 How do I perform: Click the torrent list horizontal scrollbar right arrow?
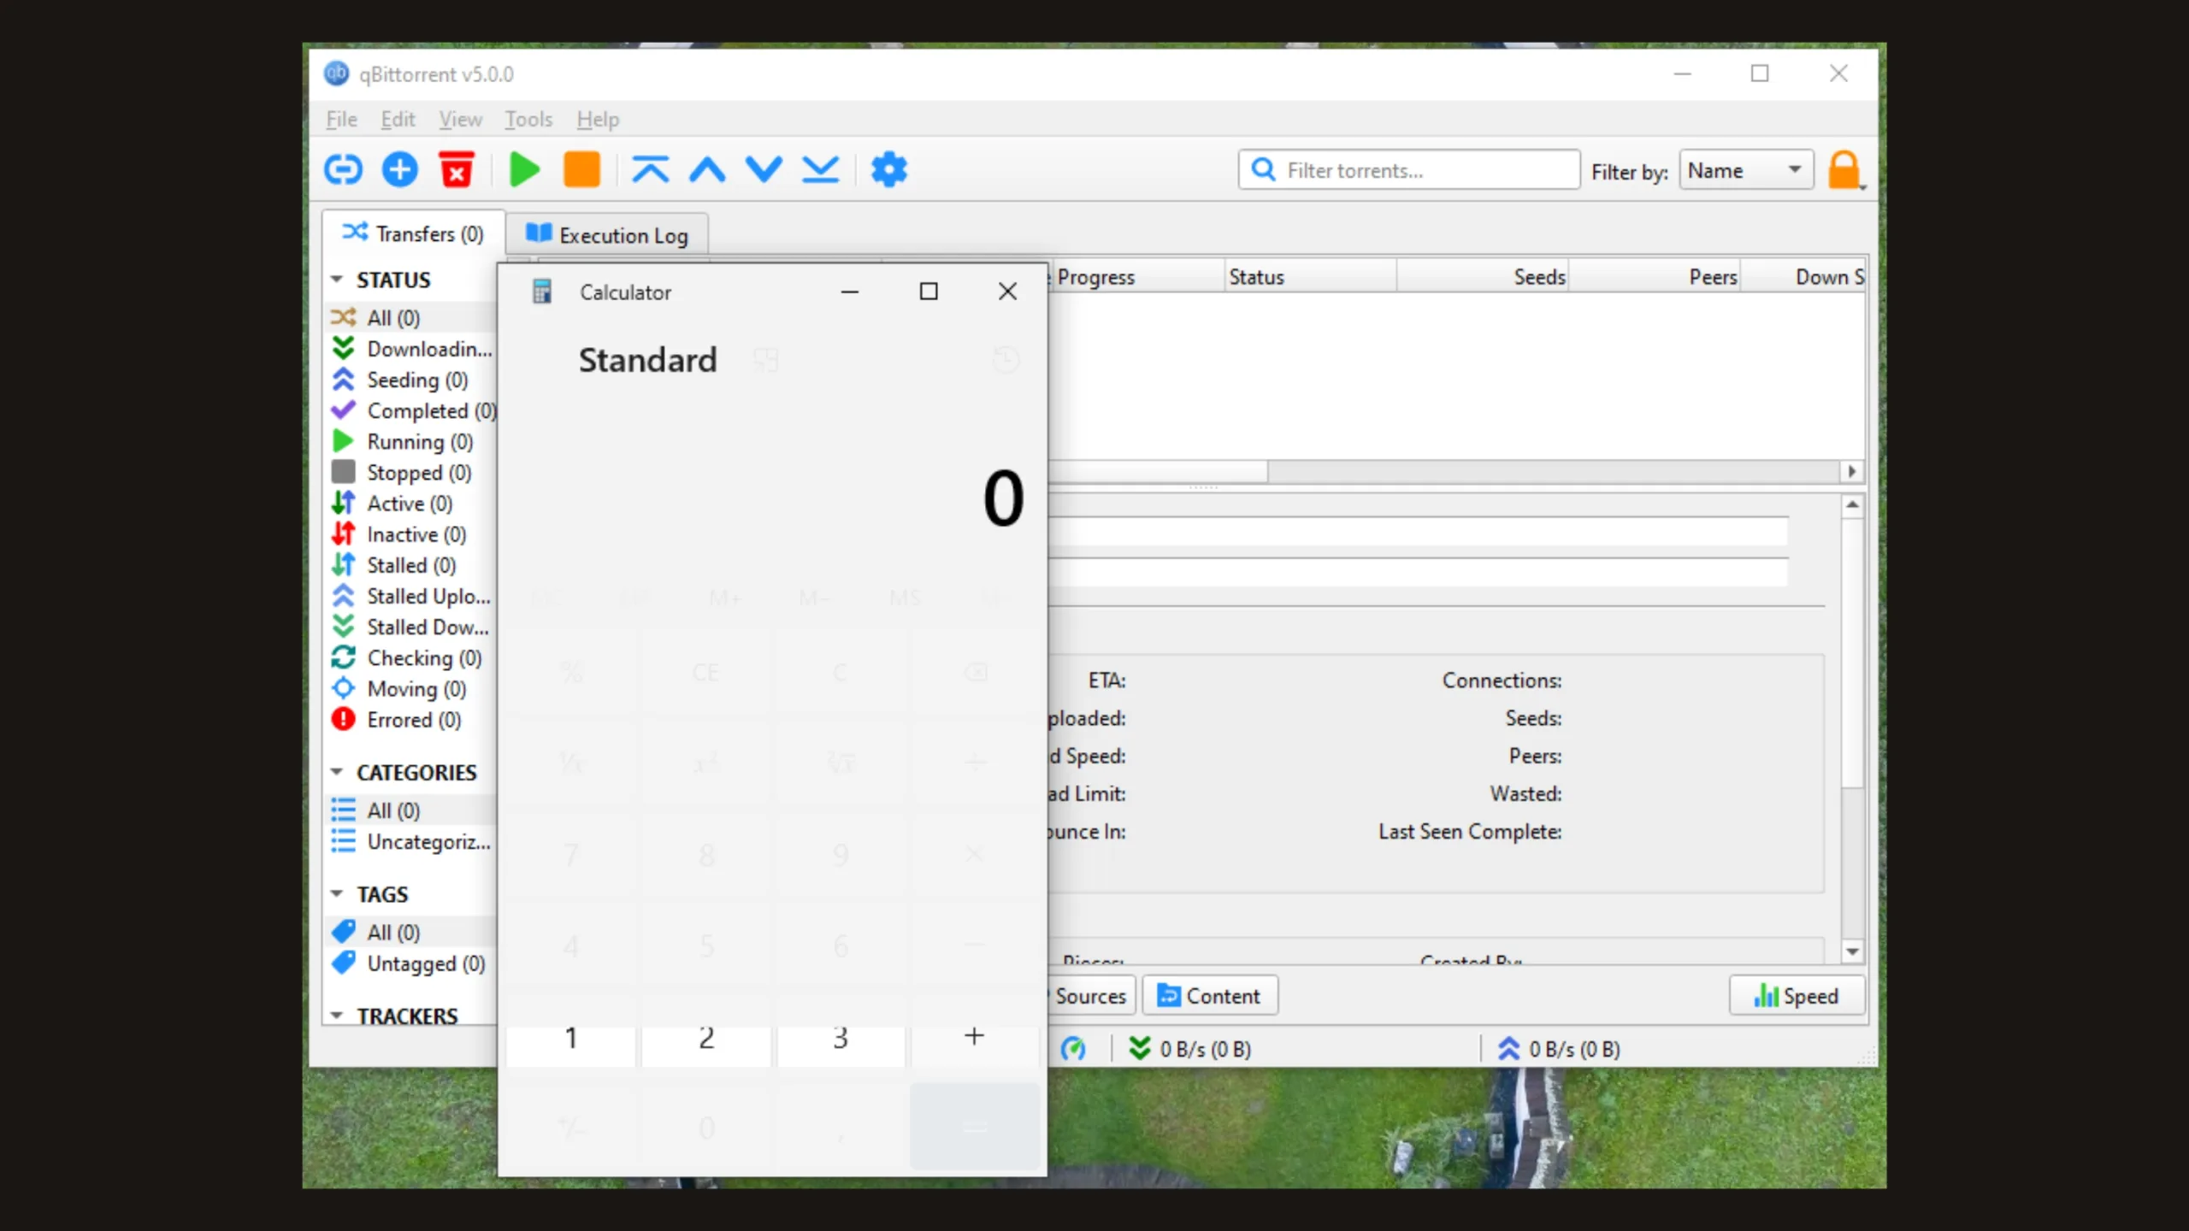pyautogui.click(x=1851, y=471)
